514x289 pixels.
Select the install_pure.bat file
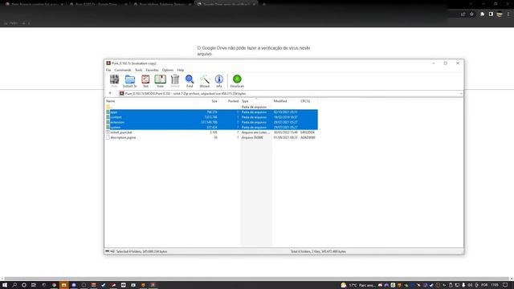(x=211, y=132)
